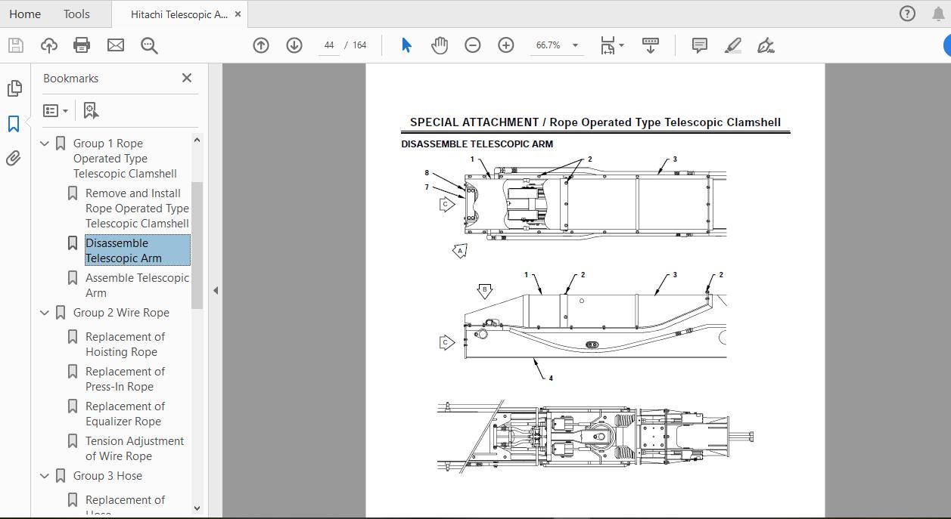This screenshot has height=519, width=951.
Task: Print the document with printer icon
Action: pyautogui.click(x=82, y=45)
